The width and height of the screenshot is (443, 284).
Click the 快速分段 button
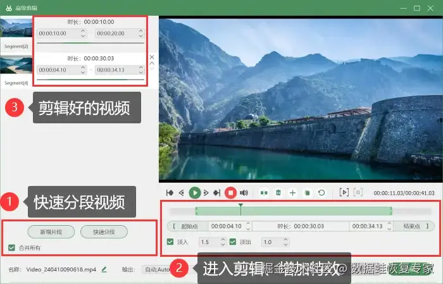point(104,232)
